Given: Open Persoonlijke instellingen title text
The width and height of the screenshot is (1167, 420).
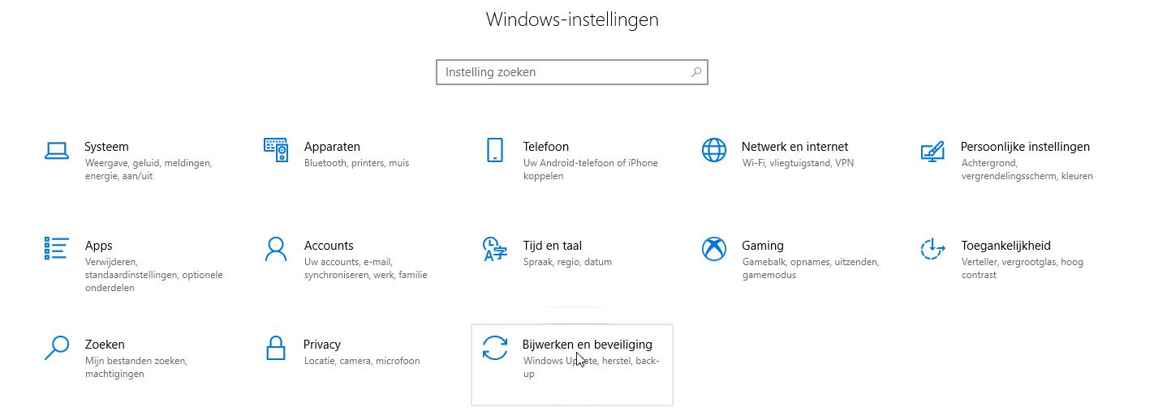Looking at the screenshot, I should (x=1025, y=147).
